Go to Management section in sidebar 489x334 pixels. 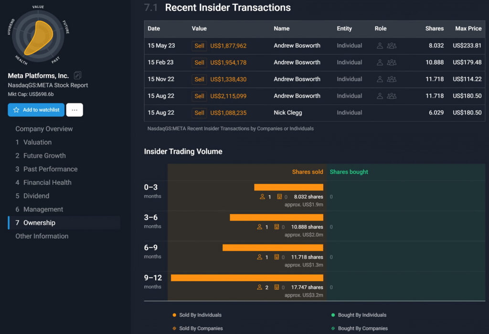coord(43,209)
